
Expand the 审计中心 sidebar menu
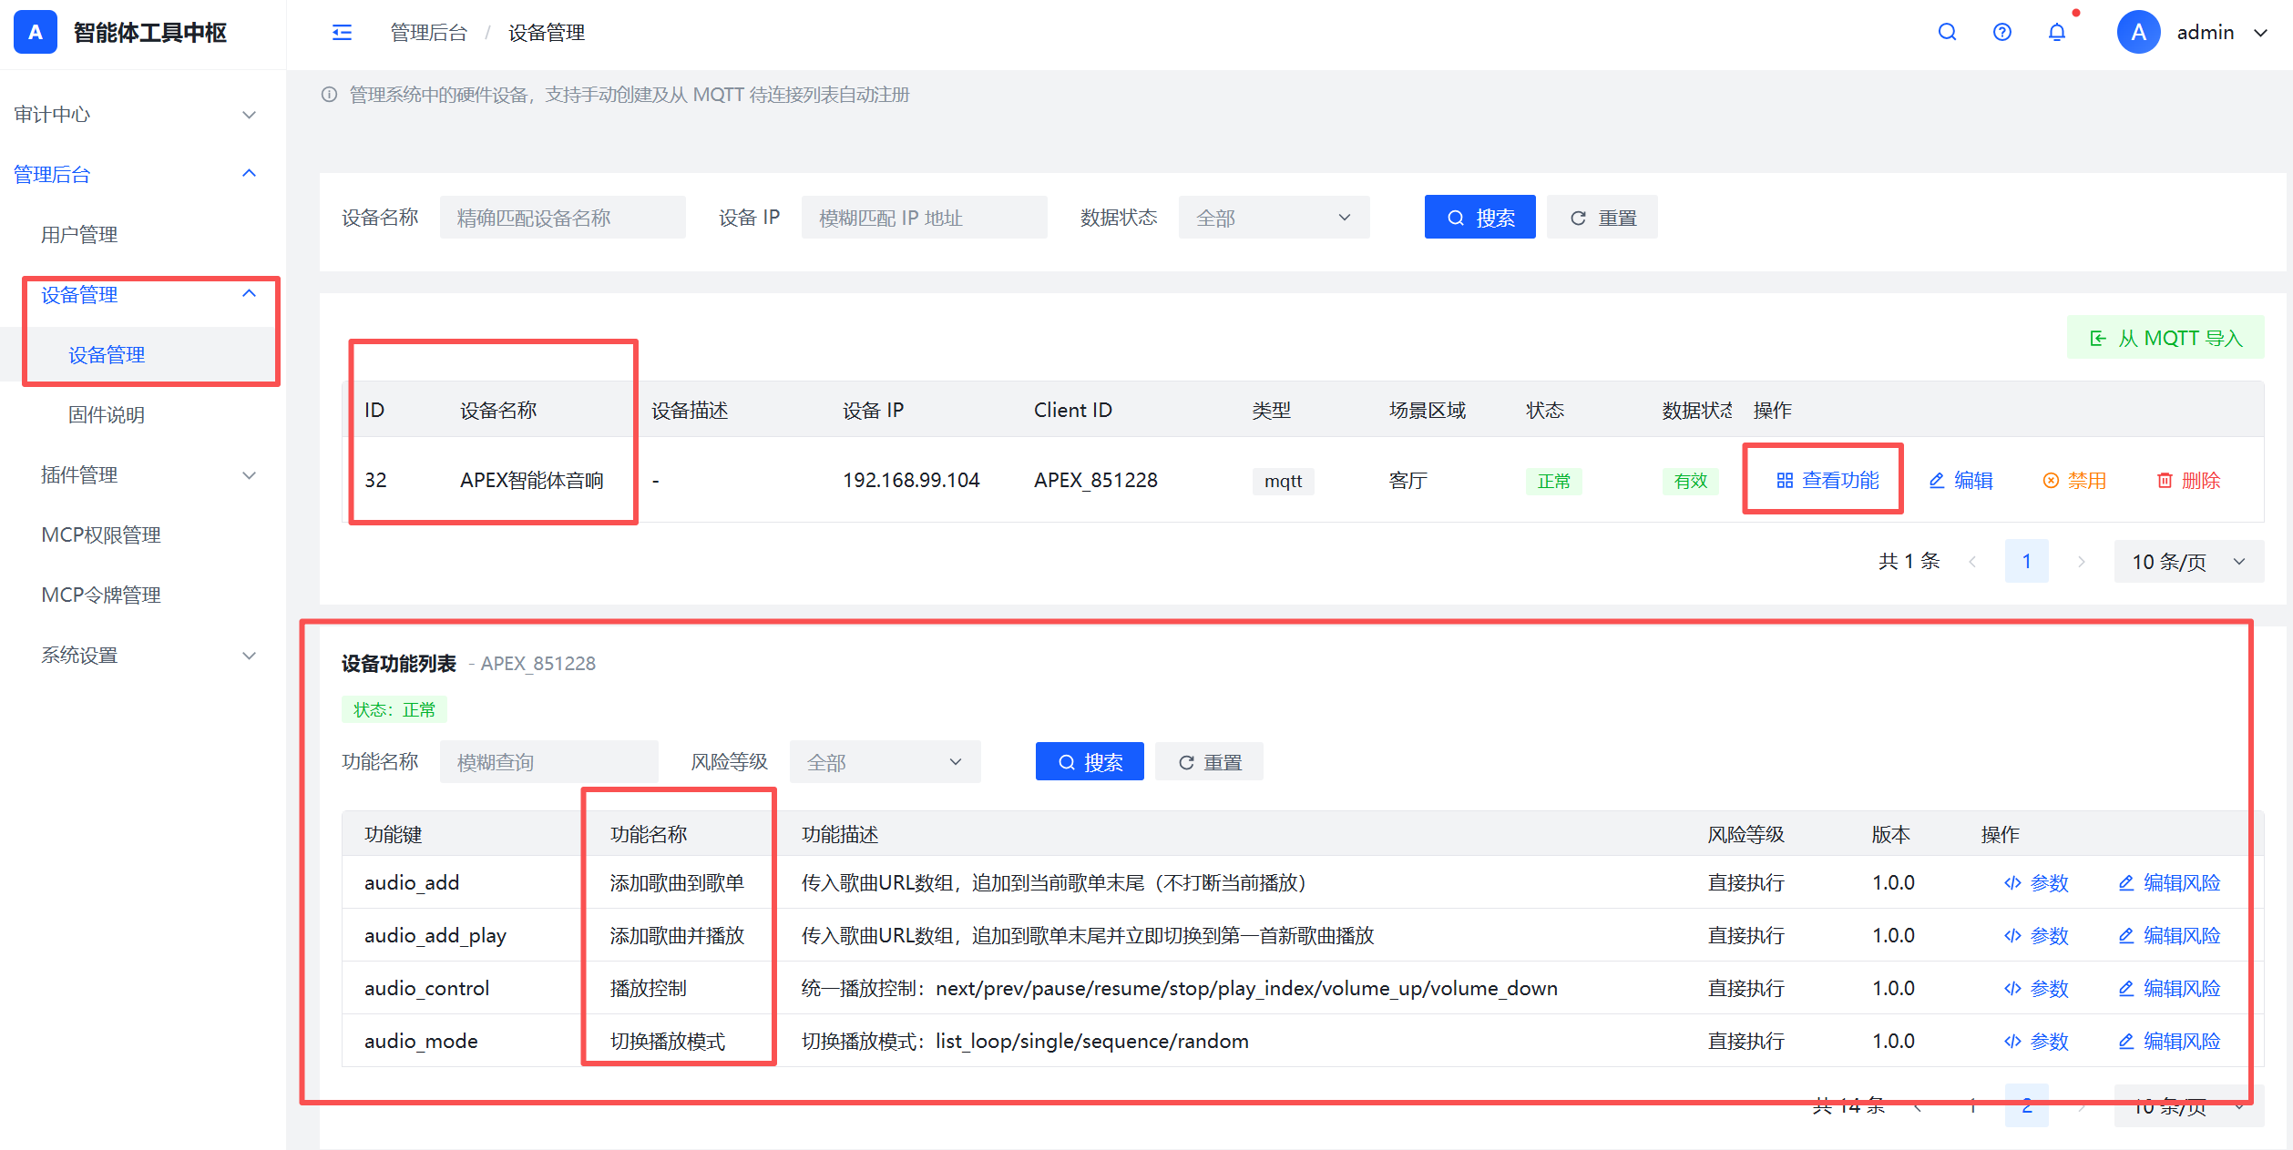137,114
